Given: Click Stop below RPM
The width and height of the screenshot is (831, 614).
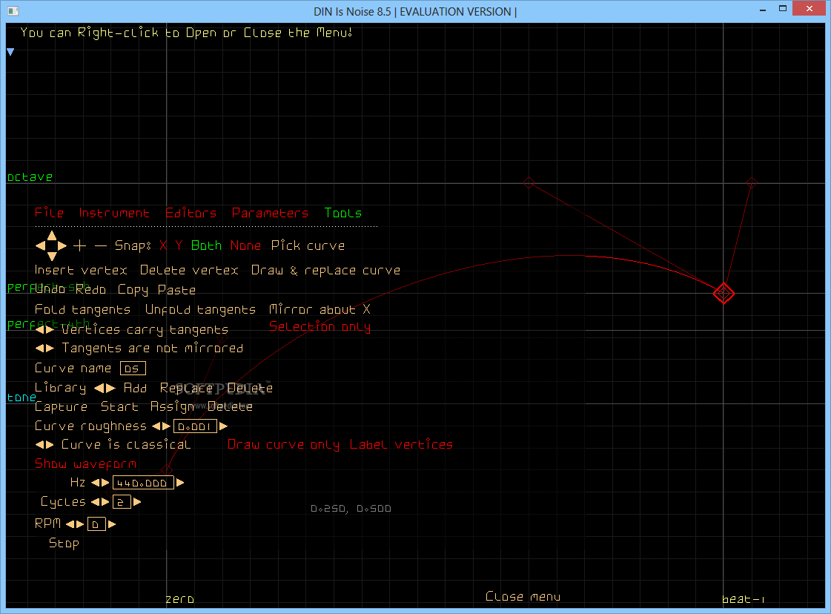Looking at the screenshot, I should (64, 543).
